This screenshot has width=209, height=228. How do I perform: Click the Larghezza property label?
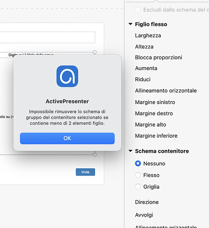click(x=148, y=36)
